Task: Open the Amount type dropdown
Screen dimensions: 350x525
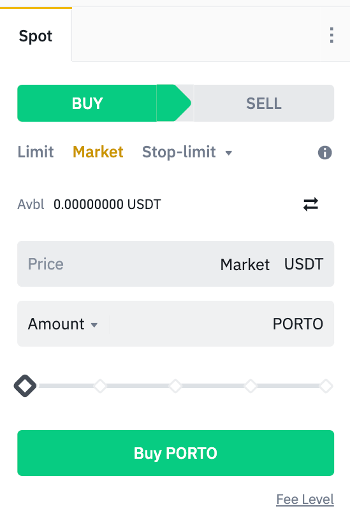Action: (62, 324)
